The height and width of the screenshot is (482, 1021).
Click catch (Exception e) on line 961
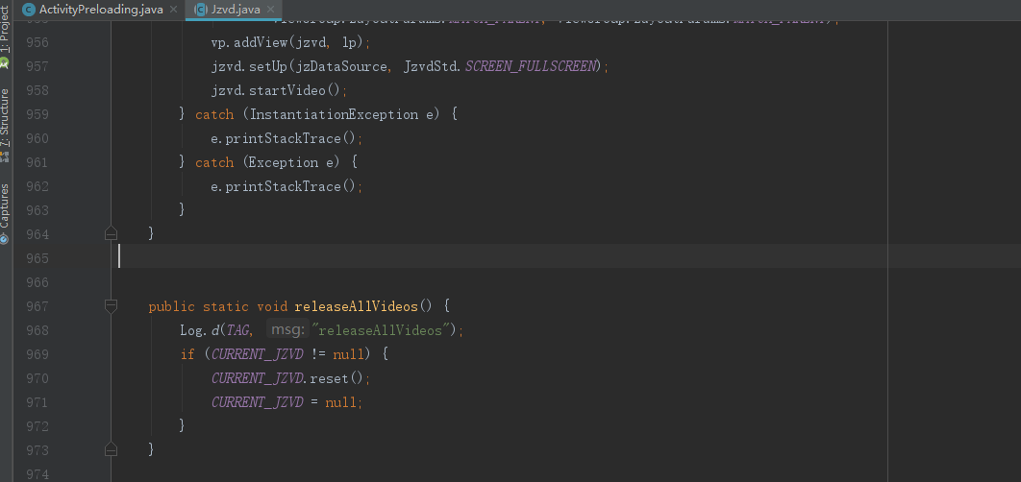pyautogui.click(x=267, y=162)
